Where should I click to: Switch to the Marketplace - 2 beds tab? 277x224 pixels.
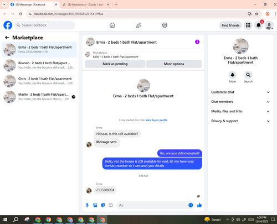tap(85, 4)
